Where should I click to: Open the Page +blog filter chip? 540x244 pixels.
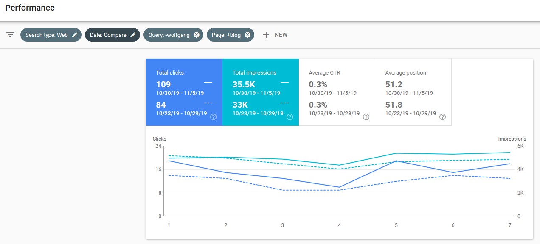point(226,35)
